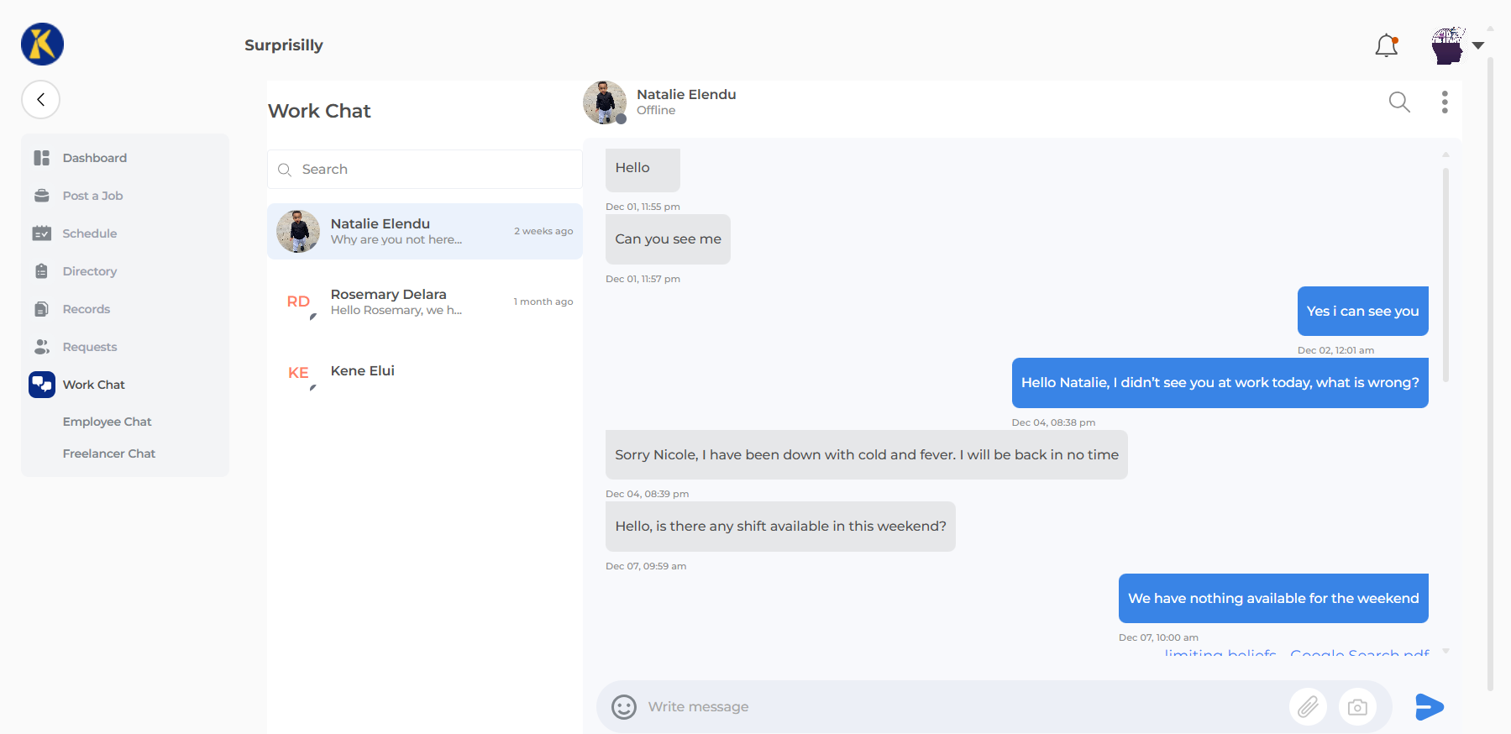Click the 'Yes i can see you' message

(1362, 312)
